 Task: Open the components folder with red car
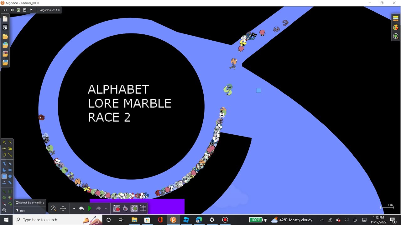tap(5, 54)
